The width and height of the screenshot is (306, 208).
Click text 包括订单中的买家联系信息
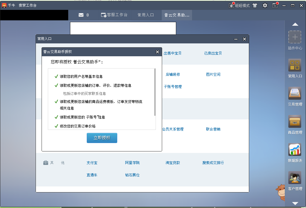tap(84, 94)
